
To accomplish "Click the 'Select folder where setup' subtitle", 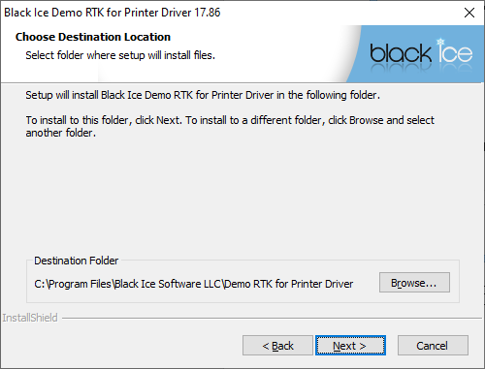I will tap(120, 55).
